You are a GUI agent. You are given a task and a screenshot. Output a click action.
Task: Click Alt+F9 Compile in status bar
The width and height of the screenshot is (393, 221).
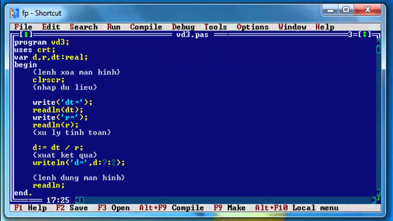171,208
